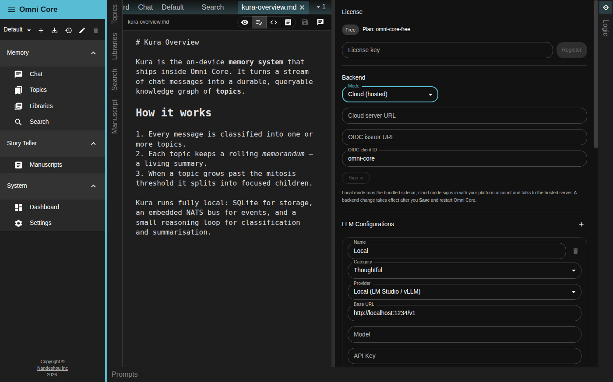Switch editor to preview eye mode
Viewport: 613px width, 382px height.
click(x=245, y=22)
